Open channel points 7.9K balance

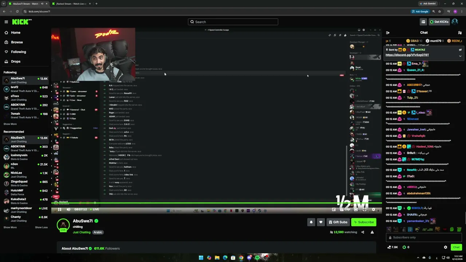pyautogui.click(x=392, y=247)
